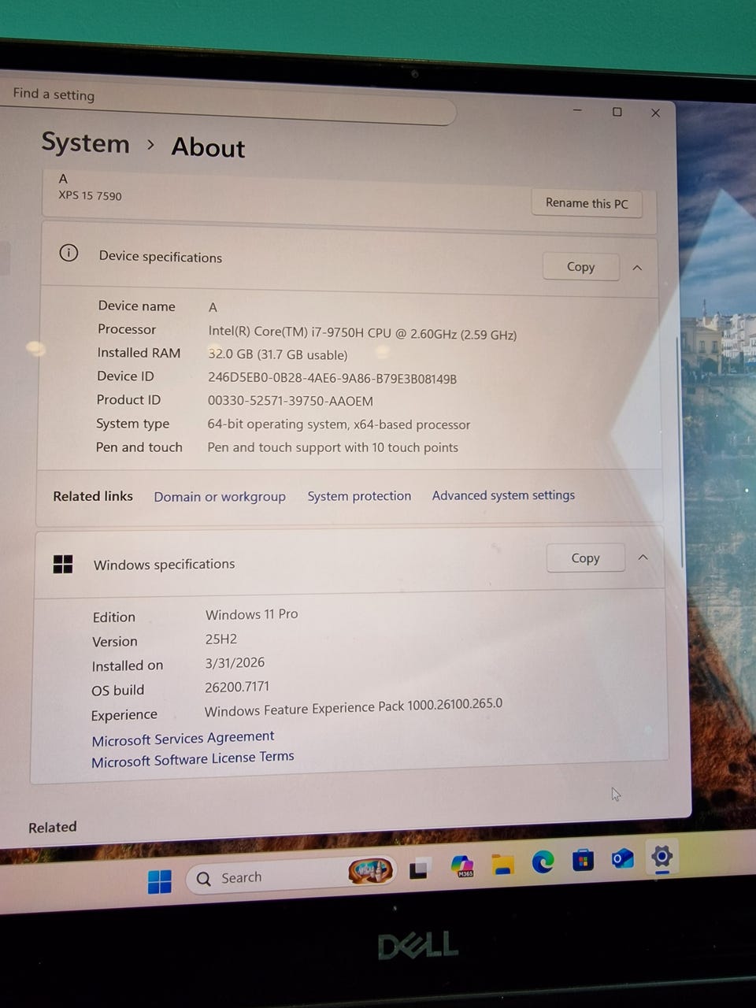This screenshot has height=1008, width=756.
Task: Open Microsoft Services Agreement link
Action: click(183, 739)
